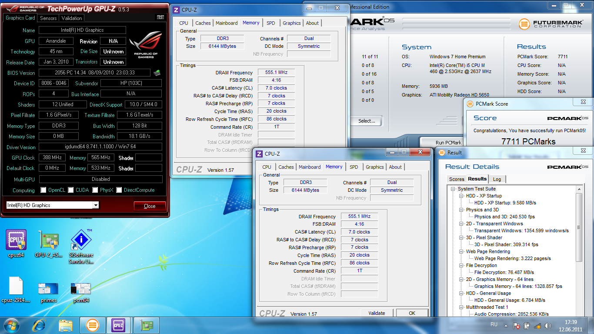Viewport: 594px width, 334px height.
Task: Select the primes image thumbnail on desktop
Action: pos(48,292)
